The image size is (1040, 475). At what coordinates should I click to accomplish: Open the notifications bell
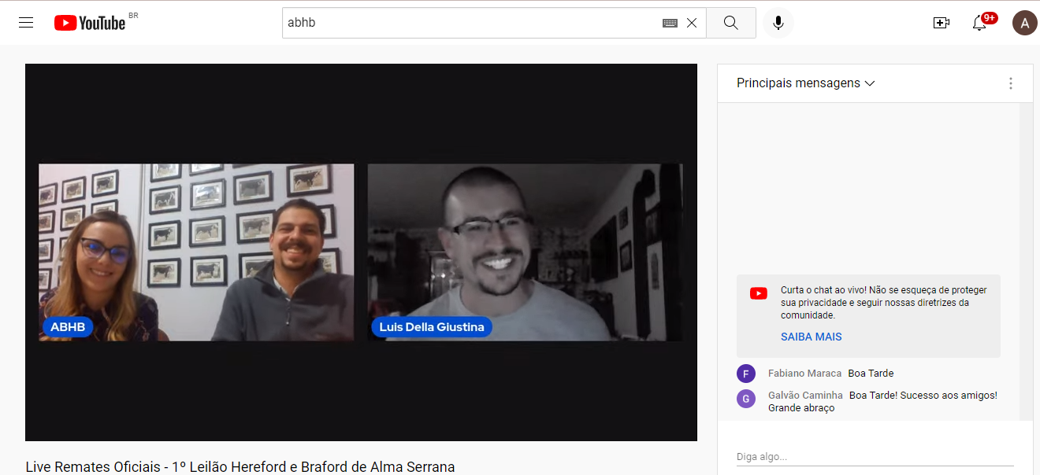pos(979,23)
